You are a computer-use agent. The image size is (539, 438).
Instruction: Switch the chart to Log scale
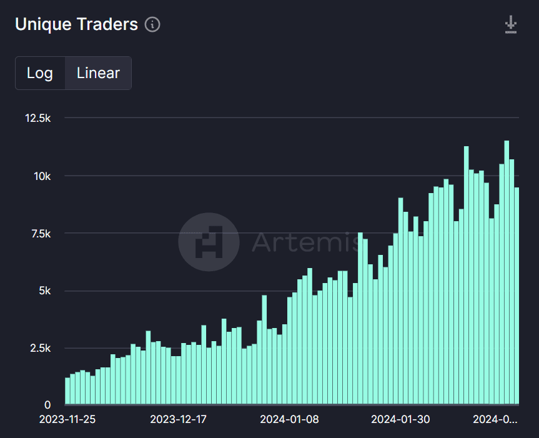(x=40, y=73)
